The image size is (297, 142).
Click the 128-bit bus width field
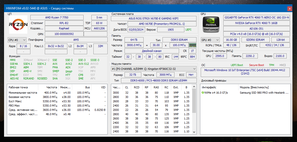(x=281, y=40)
